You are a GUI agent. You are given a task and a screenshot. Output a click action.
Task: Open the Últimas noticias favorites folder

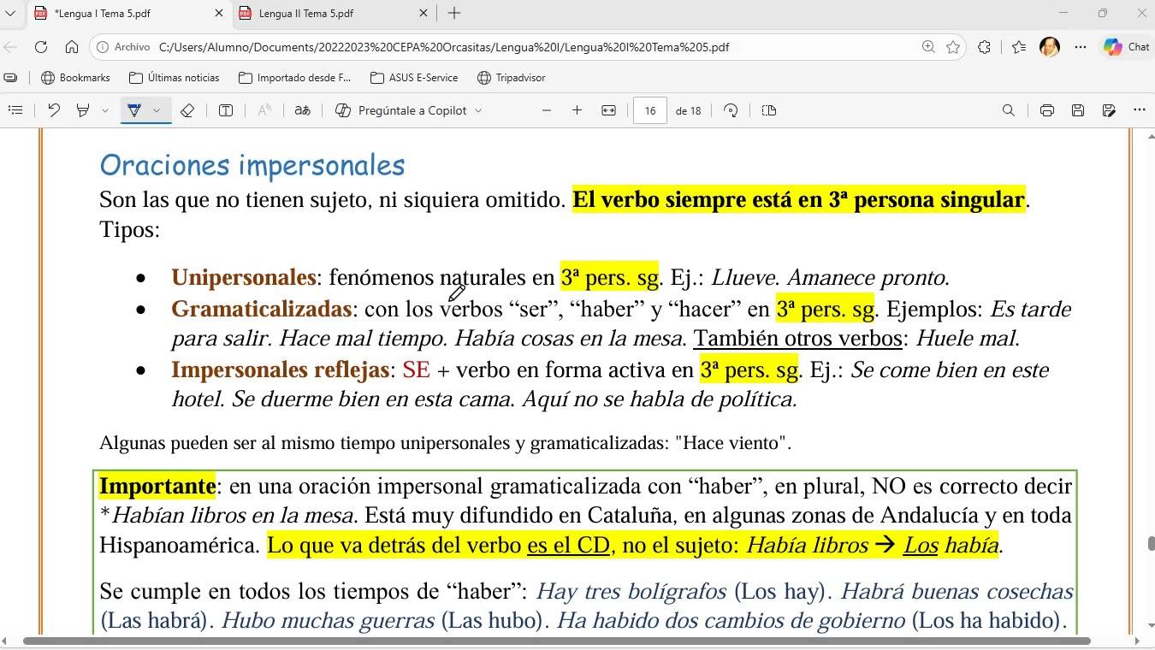[x=175, y=77]
